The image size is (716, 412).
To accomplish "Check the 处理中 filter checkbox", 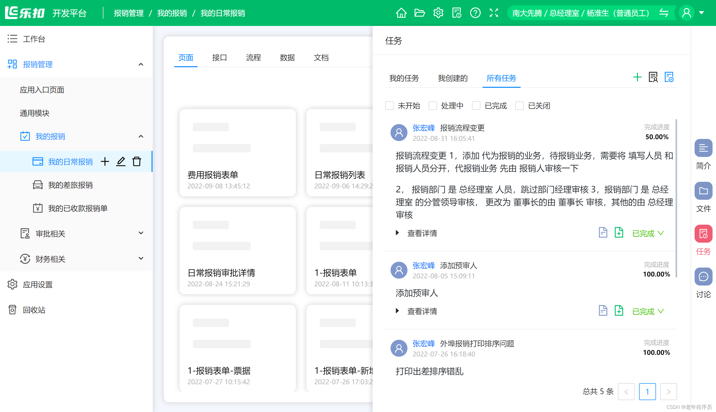I will pos(433,106).
